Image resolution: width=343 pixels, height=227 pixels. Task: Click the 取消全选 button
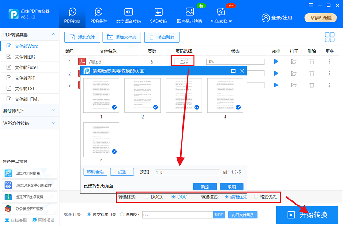click(x=95, y=172)
